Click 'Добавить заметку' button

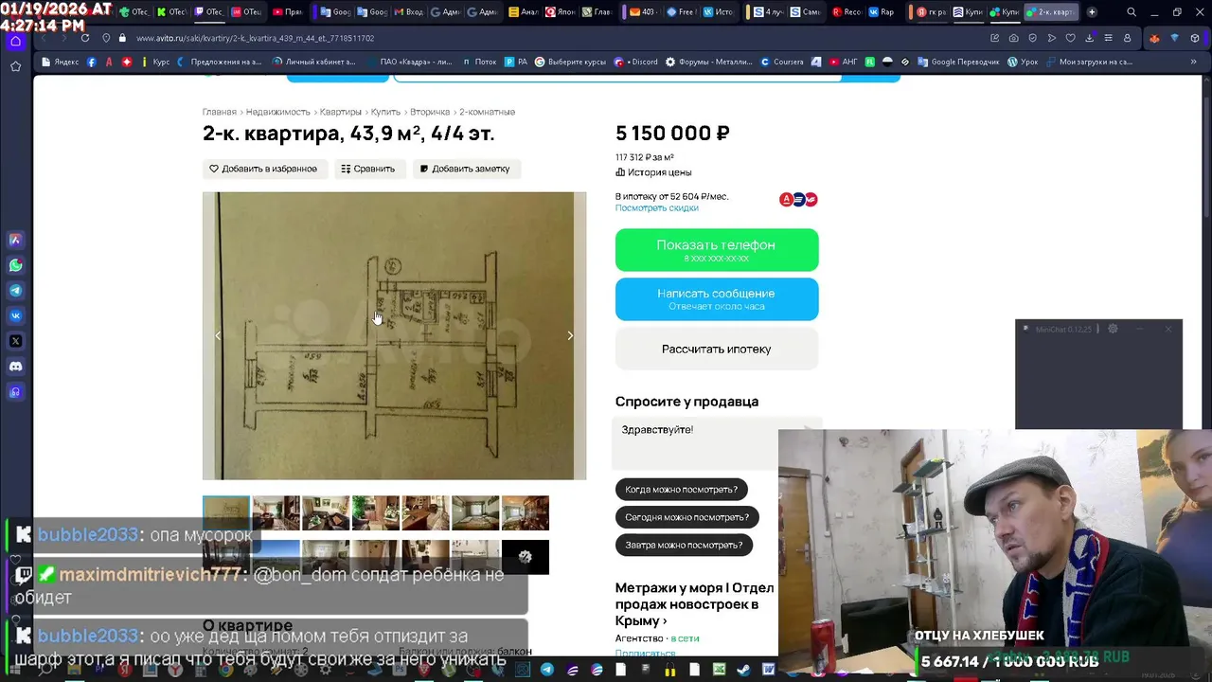[x=465, y=169]
